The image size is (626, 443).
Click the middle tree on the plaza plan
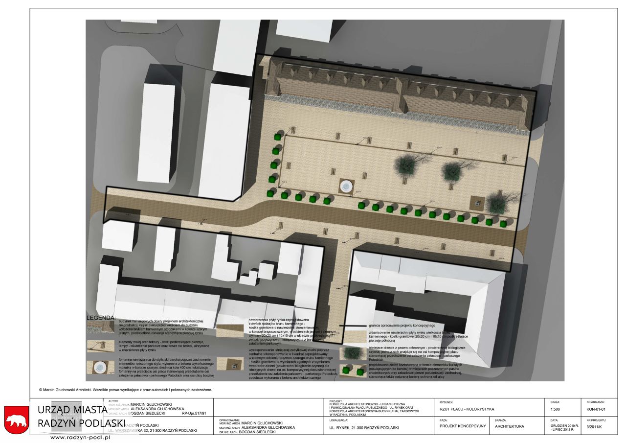452,172
